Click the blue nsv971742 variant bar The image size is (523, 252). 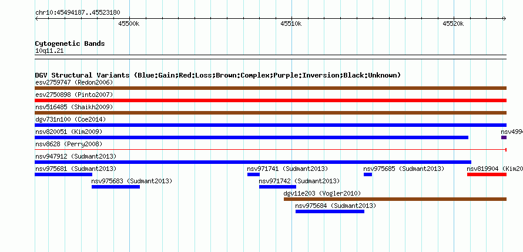[x=277, y=187]
